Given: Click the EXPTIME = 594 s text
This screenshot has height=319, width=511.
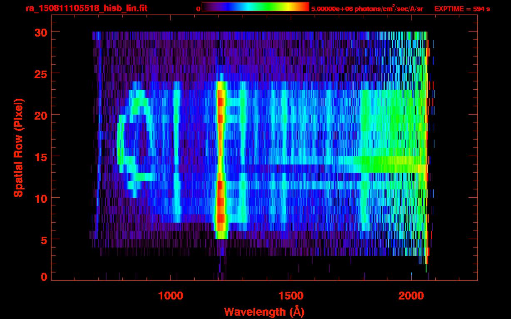Looking at the screenshot, I should pyautogui.click(x=462, y=9).
